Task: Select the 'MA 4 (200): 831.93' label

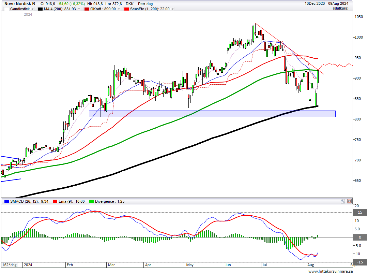Action: click(x=60, y=9)
